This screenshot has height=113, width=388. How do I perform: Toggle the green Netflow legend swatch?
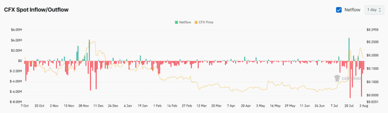coord(176,22)
